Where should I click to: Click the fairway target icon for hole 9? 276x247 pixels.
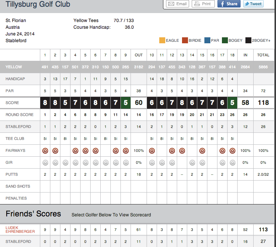click(x=125, y=151)
